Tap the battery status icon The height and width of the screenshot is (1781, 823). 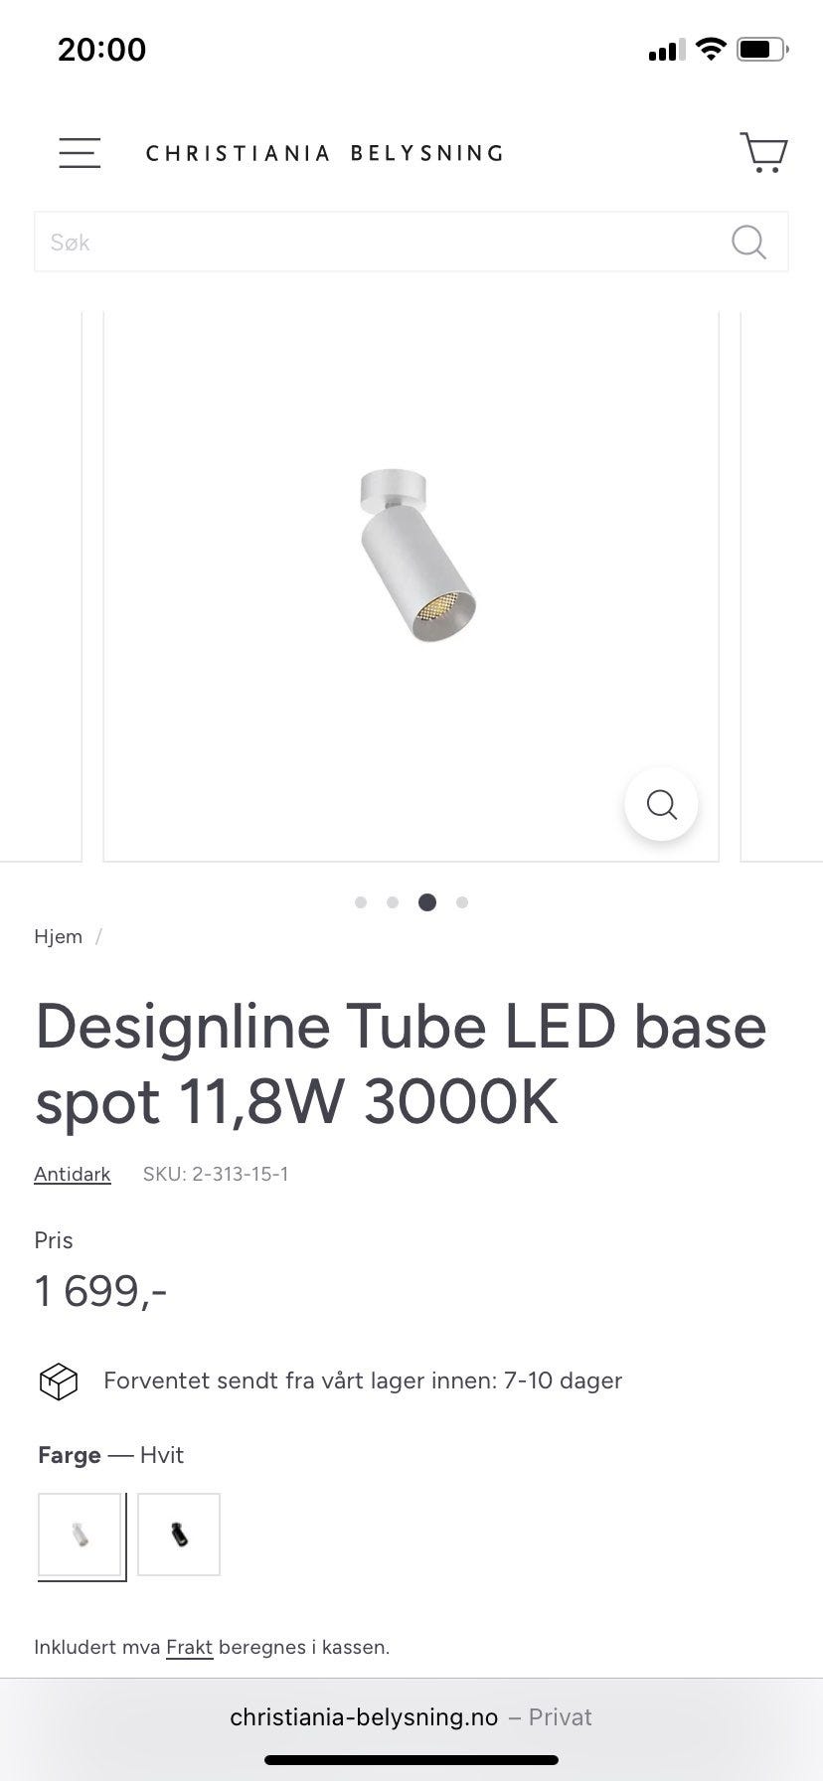point(762,49)
